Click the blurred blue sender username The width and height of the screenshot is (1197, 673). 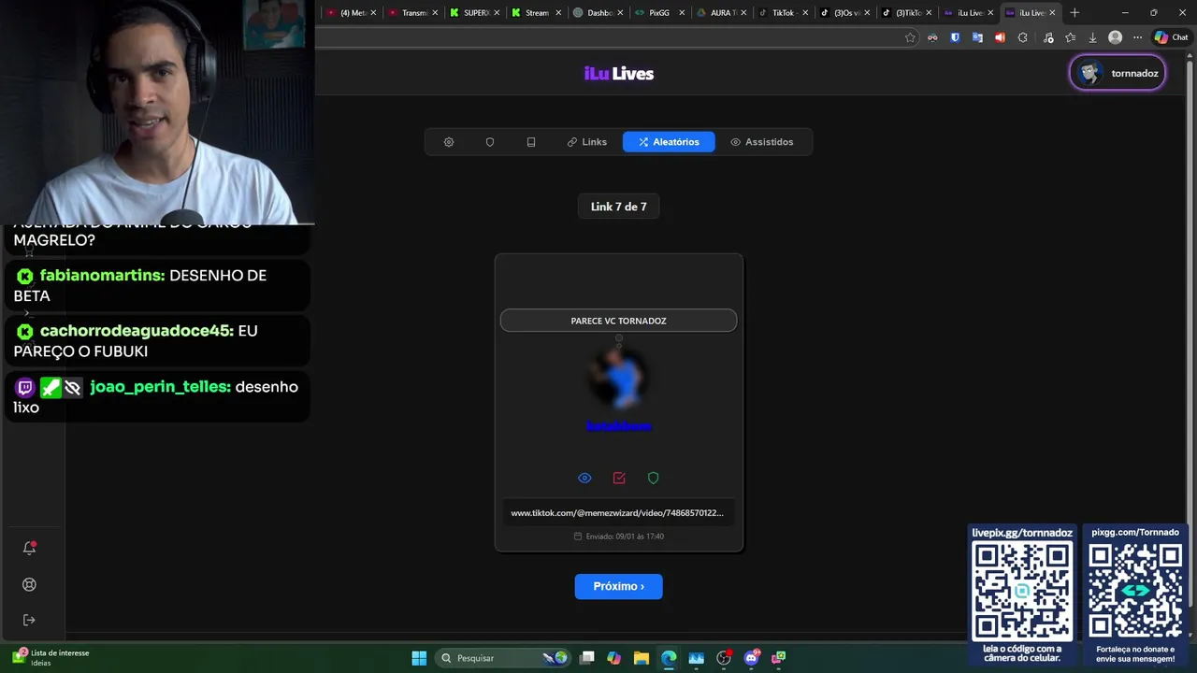(618, 426)
